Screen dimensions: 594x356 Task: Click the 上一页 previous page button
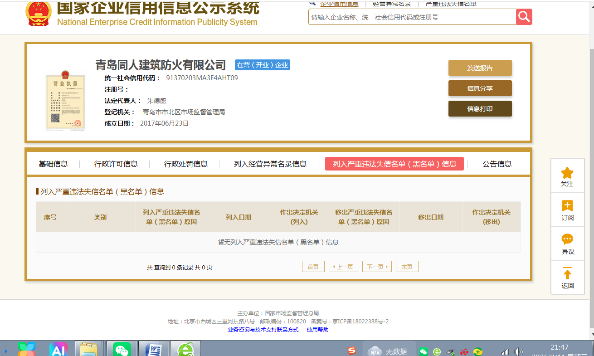coord(344,267)
